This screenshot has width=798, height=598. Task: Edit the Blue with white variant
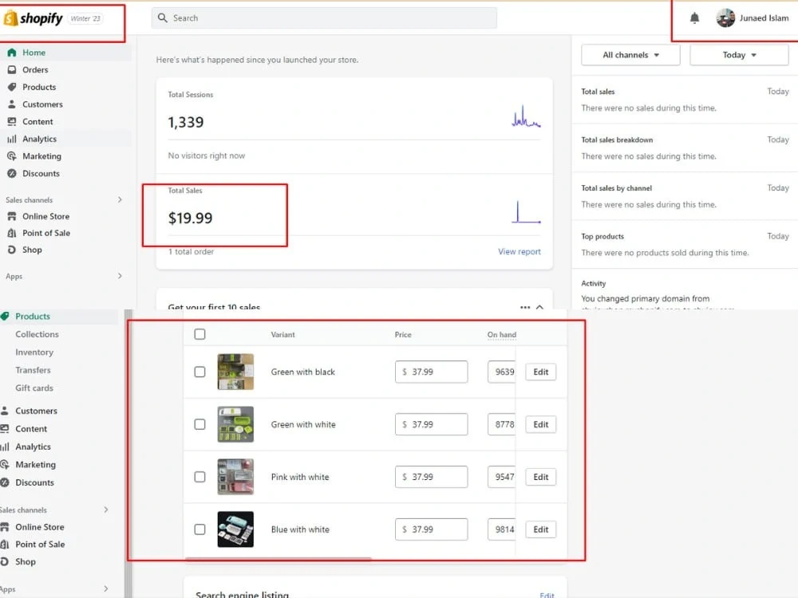(540, 529)
